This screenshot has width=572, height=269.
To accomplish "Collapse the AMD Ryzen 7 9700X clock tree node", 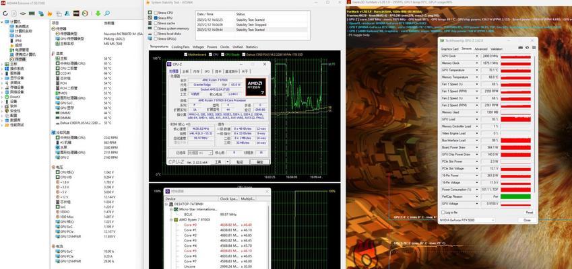I will pos(171,219).
